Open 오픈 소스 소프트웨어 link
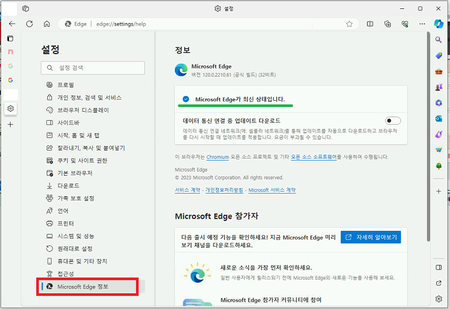 click(x=313, y=157)
